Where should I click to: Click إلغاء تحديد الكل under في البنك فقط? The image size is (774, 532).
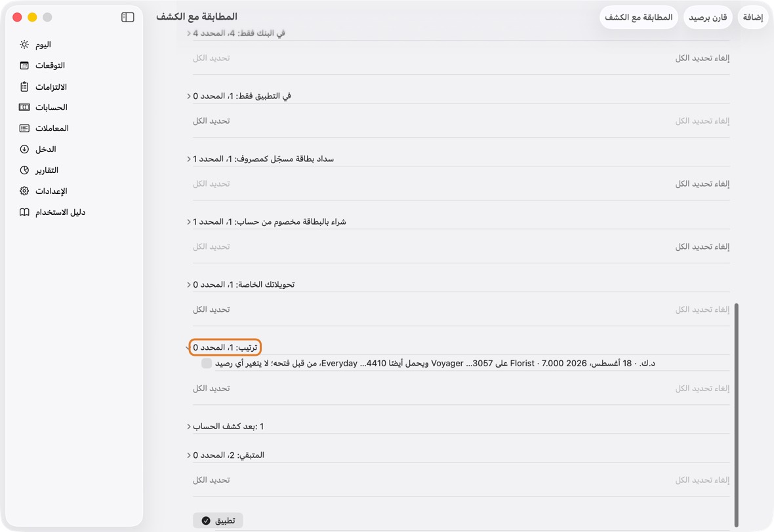[702, 58]
